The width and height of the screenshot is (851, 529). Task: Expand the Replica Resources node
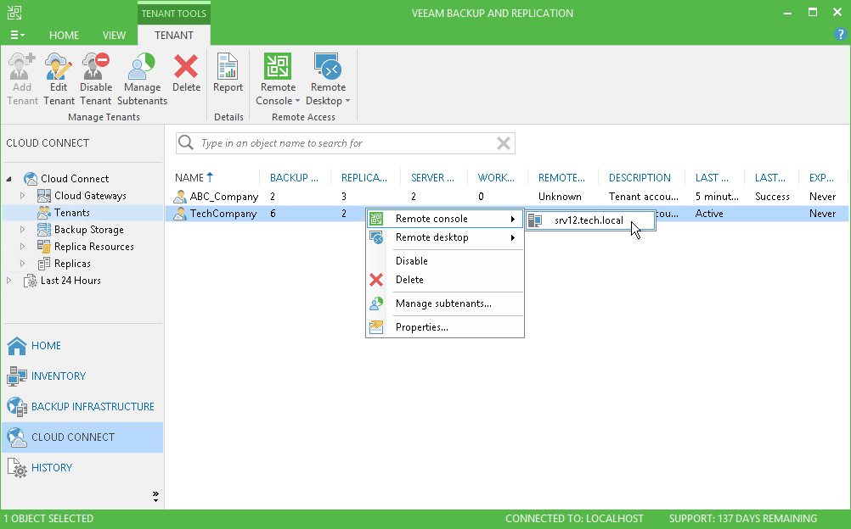point(22,246)
